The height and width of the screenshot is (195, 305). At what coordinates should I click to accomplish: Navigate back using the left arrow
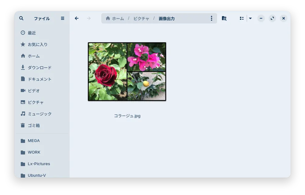77,18
